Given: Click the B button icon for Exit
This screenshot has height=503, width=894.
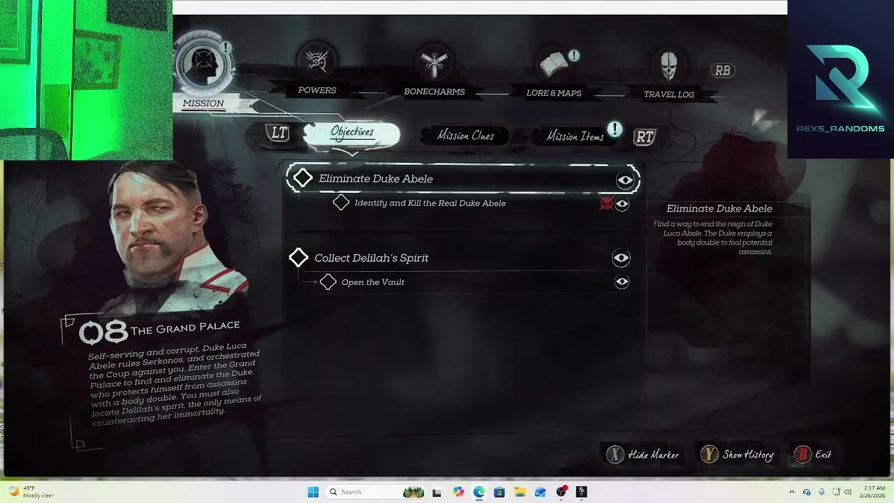Looking at the screenshot, I should 803,455.
